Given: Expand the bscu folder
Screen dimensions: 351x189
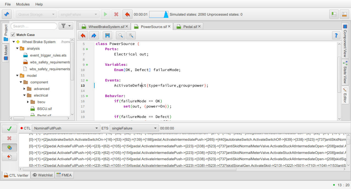Looking at the screenshot, I should [x=28, y=102].
